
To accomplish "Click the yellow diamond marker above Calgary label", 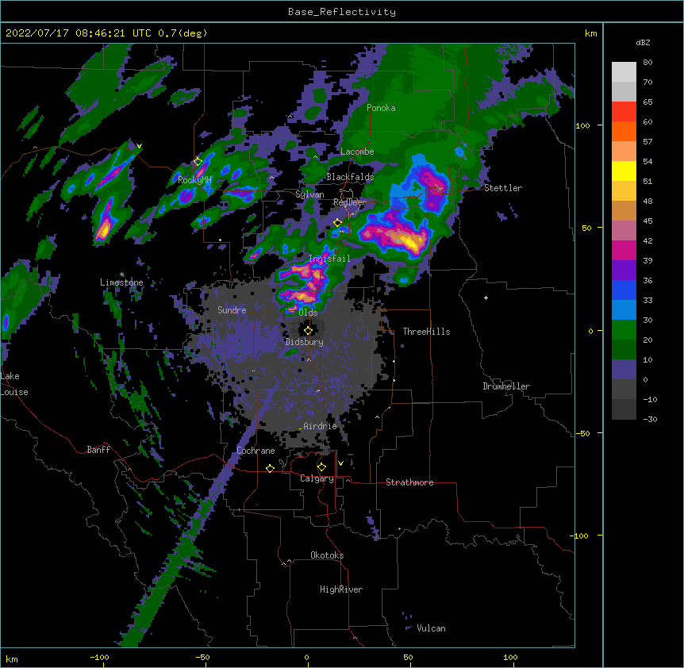I will [x=321, y=467].
